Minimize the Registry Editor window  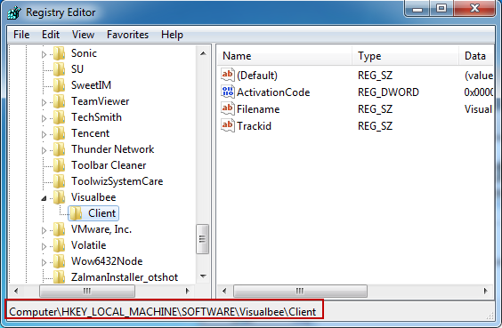tap(417, 9)
